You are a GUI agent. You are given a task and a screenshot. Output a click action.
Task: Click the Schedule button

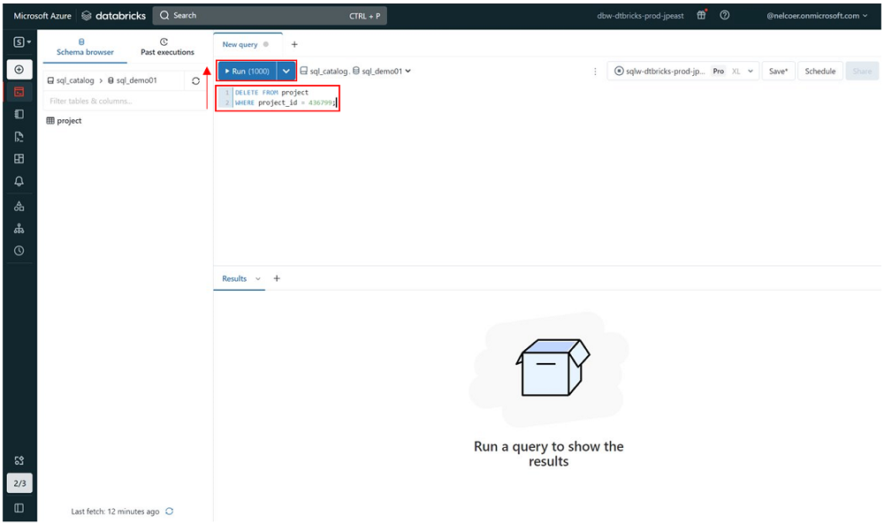click(x=819, y=71)
